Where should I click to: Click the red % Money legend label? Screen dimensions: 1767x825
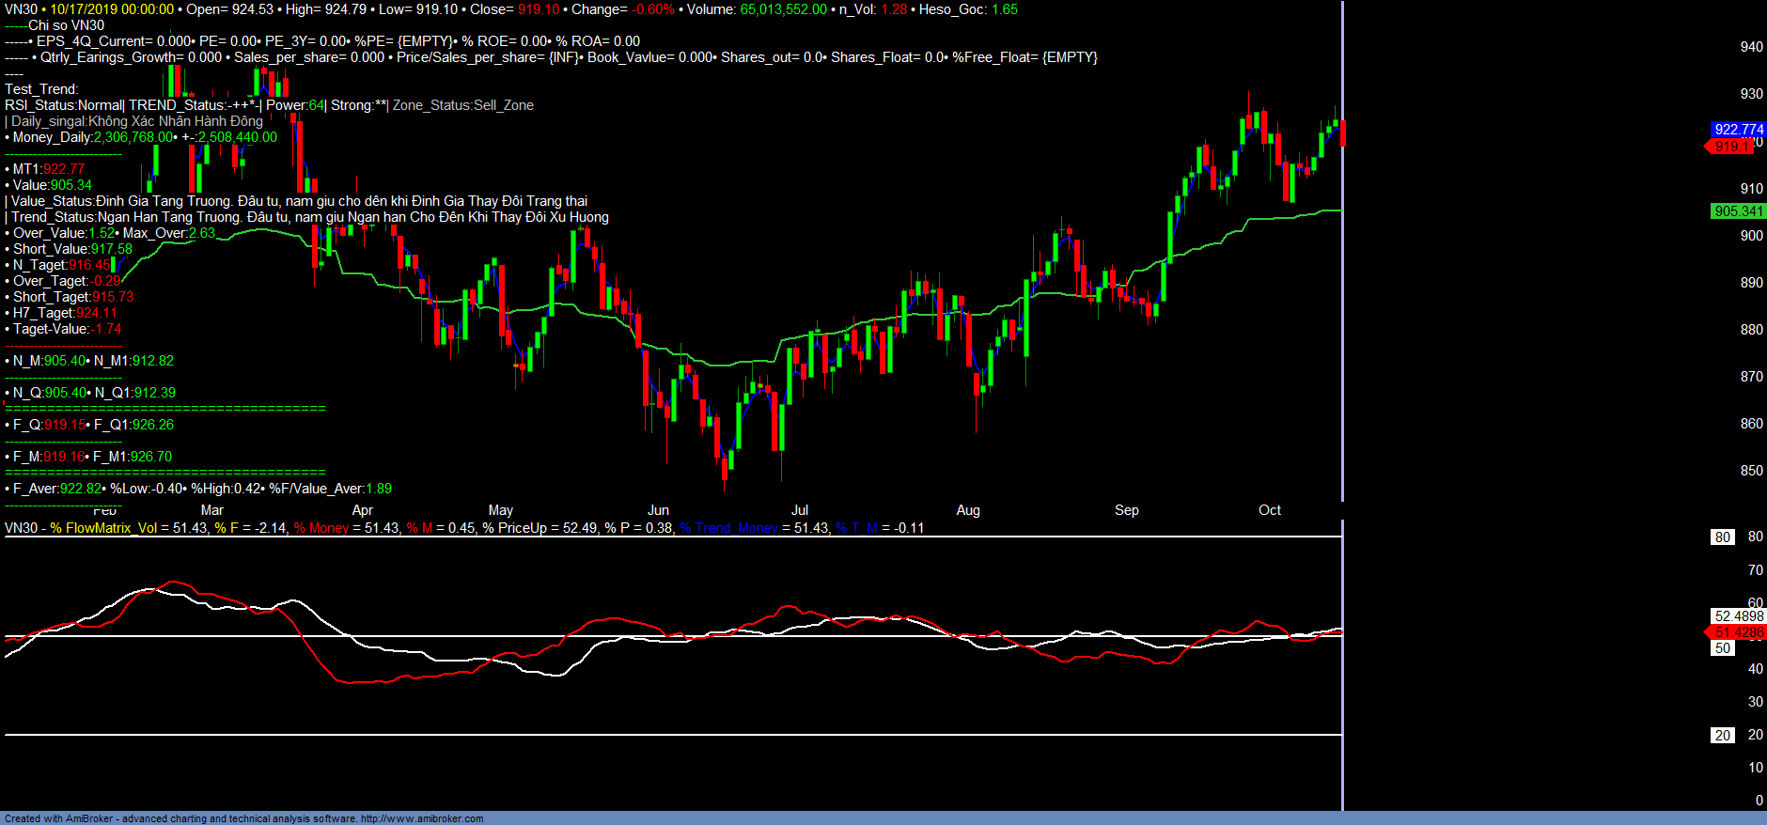click(x=321, y=528)
